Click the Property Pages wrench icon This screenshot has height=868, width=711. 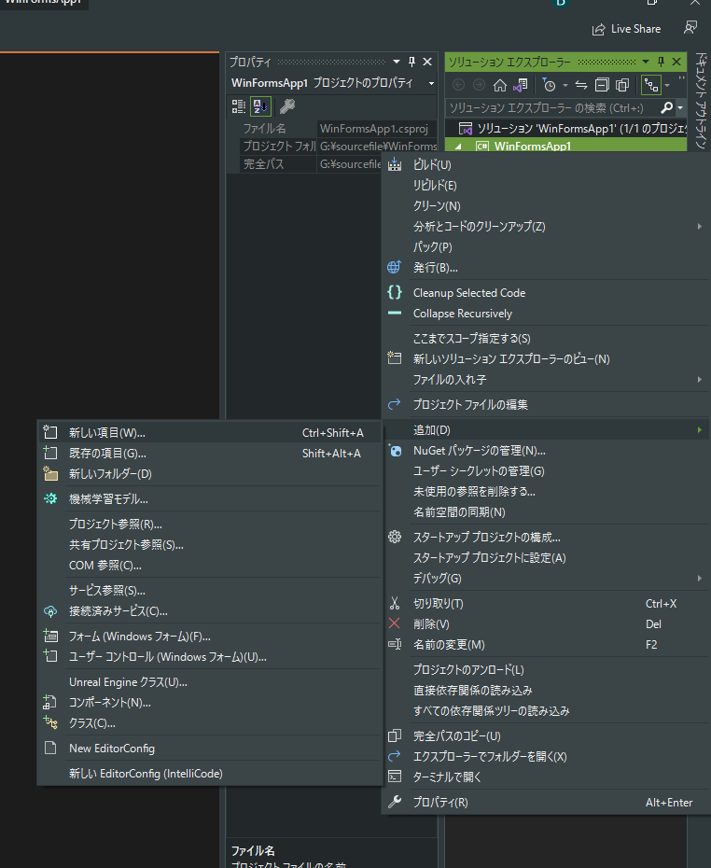click(x=287, y=106)
